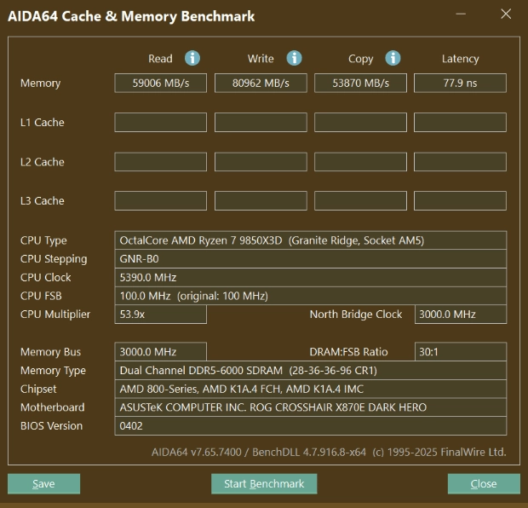Click the Memory Copy result 53870 MB/s
528x508 pixels.
point(359,83)
